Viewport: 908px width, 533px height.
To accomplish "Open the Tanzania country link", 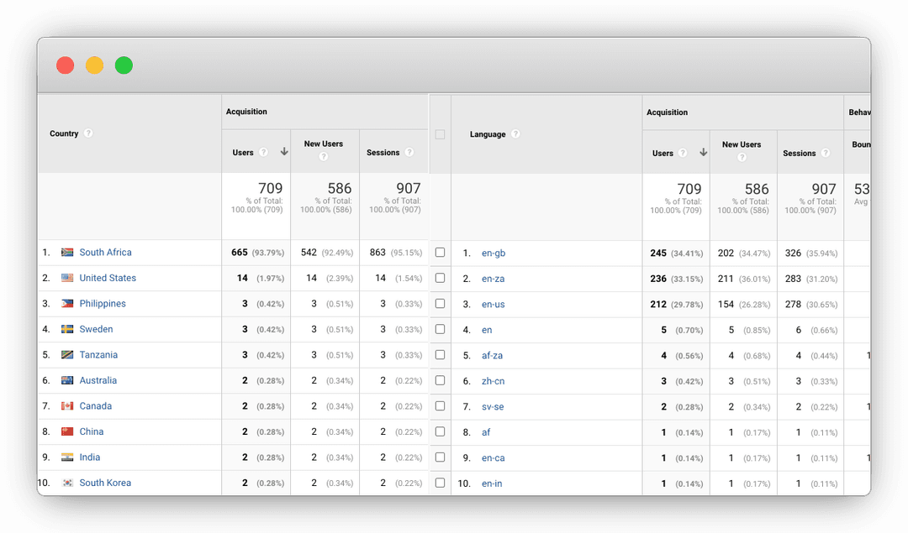I will [x=98, y=354].
